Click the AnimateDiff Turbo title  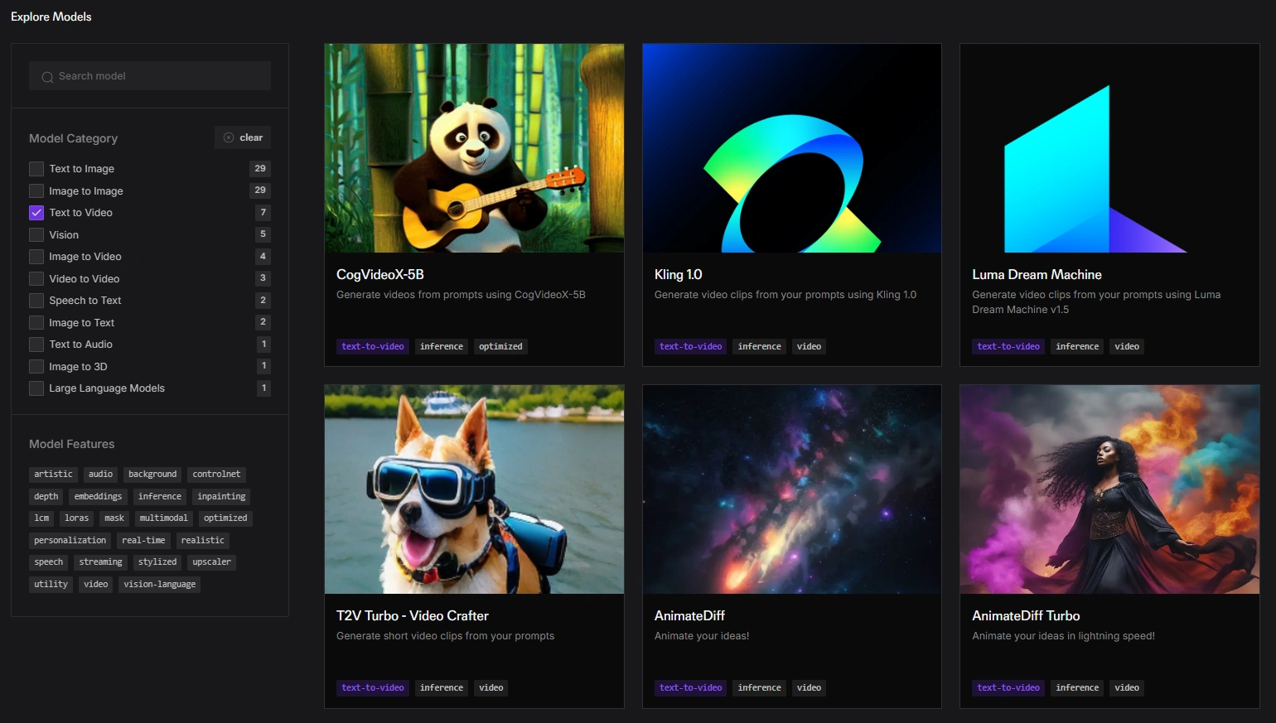(1026, 616)
